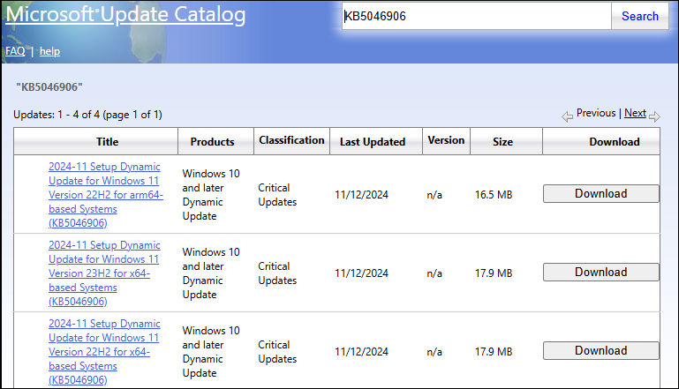
Task: Click the Search button
Action: (639, 16)
